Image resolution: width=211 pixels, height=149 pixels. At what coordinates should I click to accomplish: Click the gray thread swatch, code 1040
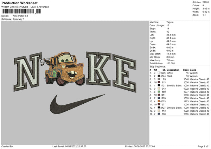tap(159, 79)
